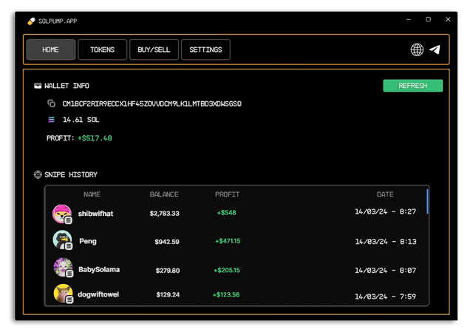
Task: Switch to the Tokens tab
Action: tap(102, 50)
